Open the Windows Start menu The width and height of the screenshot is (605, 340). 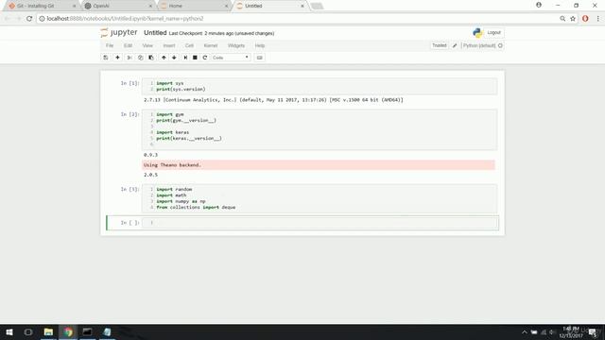pyautogui.click(x=9, y=331)
